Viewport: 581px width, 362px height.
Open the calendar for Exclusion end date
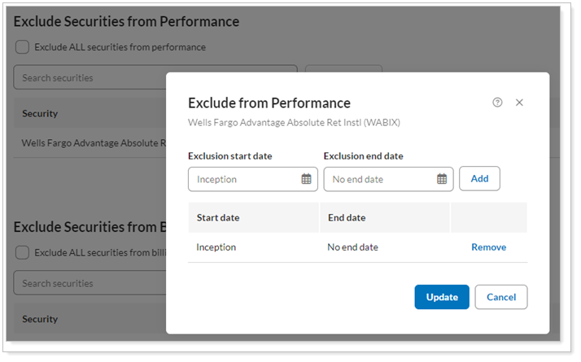point(442,179)
